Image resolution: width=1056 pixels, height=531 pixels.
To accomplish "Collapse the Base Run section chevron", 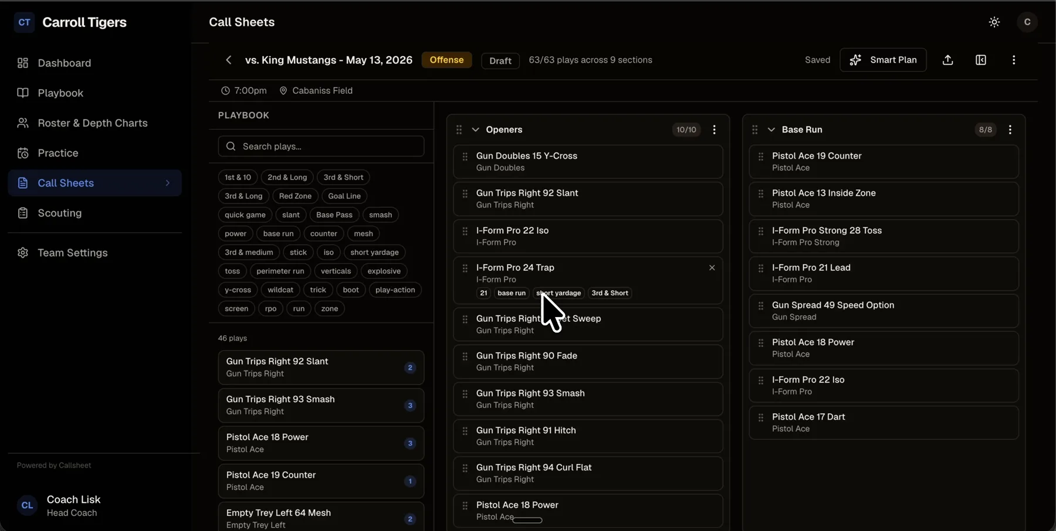I will click(x=771, y=130).
